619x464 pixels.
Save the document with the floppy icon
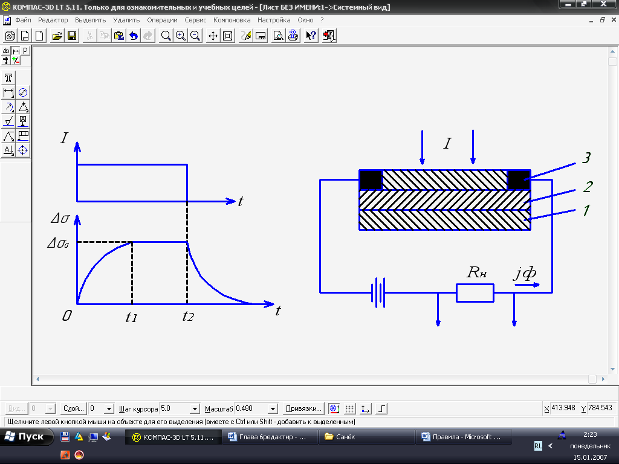(72, 36)
